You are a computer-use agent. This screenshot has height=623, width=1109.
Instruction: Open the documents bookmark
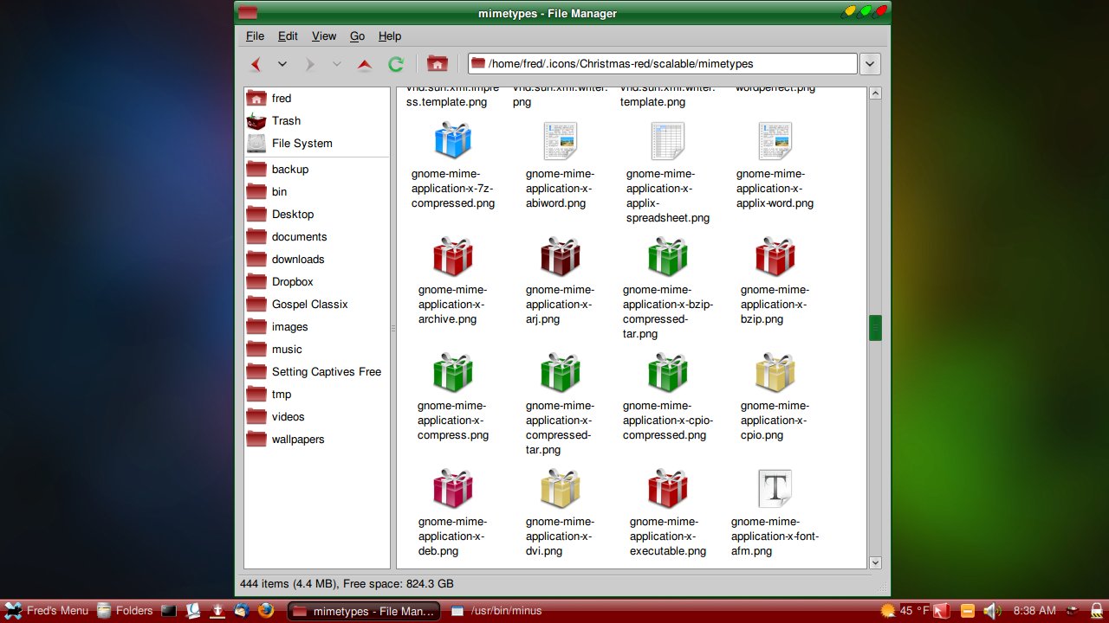pos(317,237)
